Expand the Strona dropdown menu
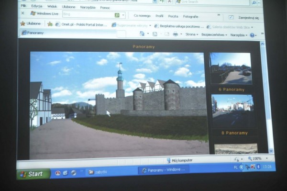The width and height of the screenshot is (287, 191). pos(192,34)
